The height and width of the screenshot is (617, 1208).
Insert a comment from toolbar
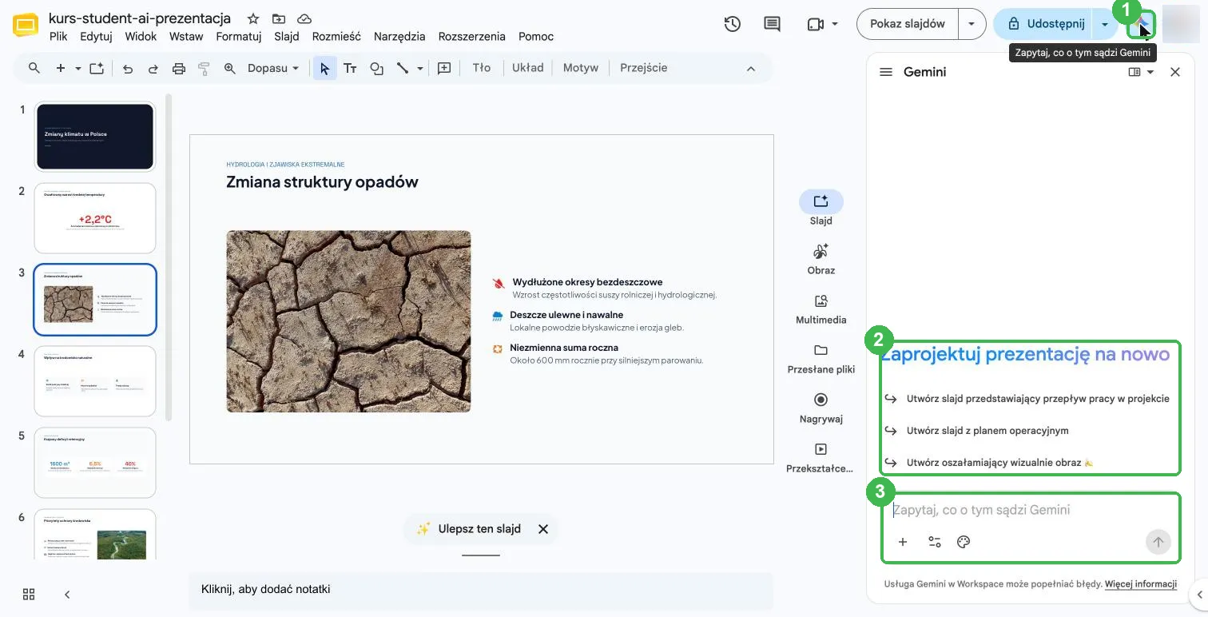point(445,69)
